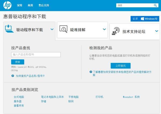The image size is (161, 114).
Task: Click the blue 搜索 button
Action: point(18,62)
